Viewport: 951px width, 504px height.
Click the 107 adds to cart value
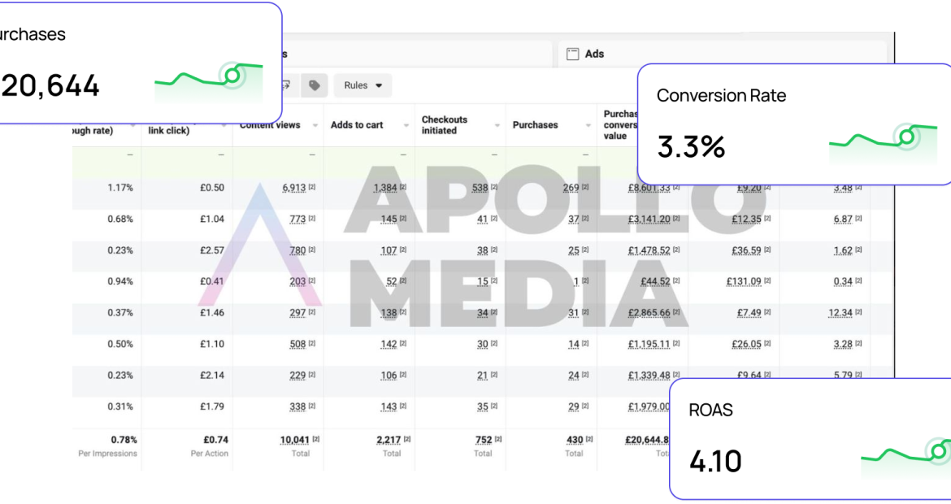[389, 250]
